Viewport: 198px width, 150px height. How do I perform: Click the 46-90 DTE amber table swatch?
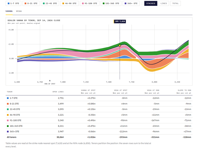pos(8,115)
